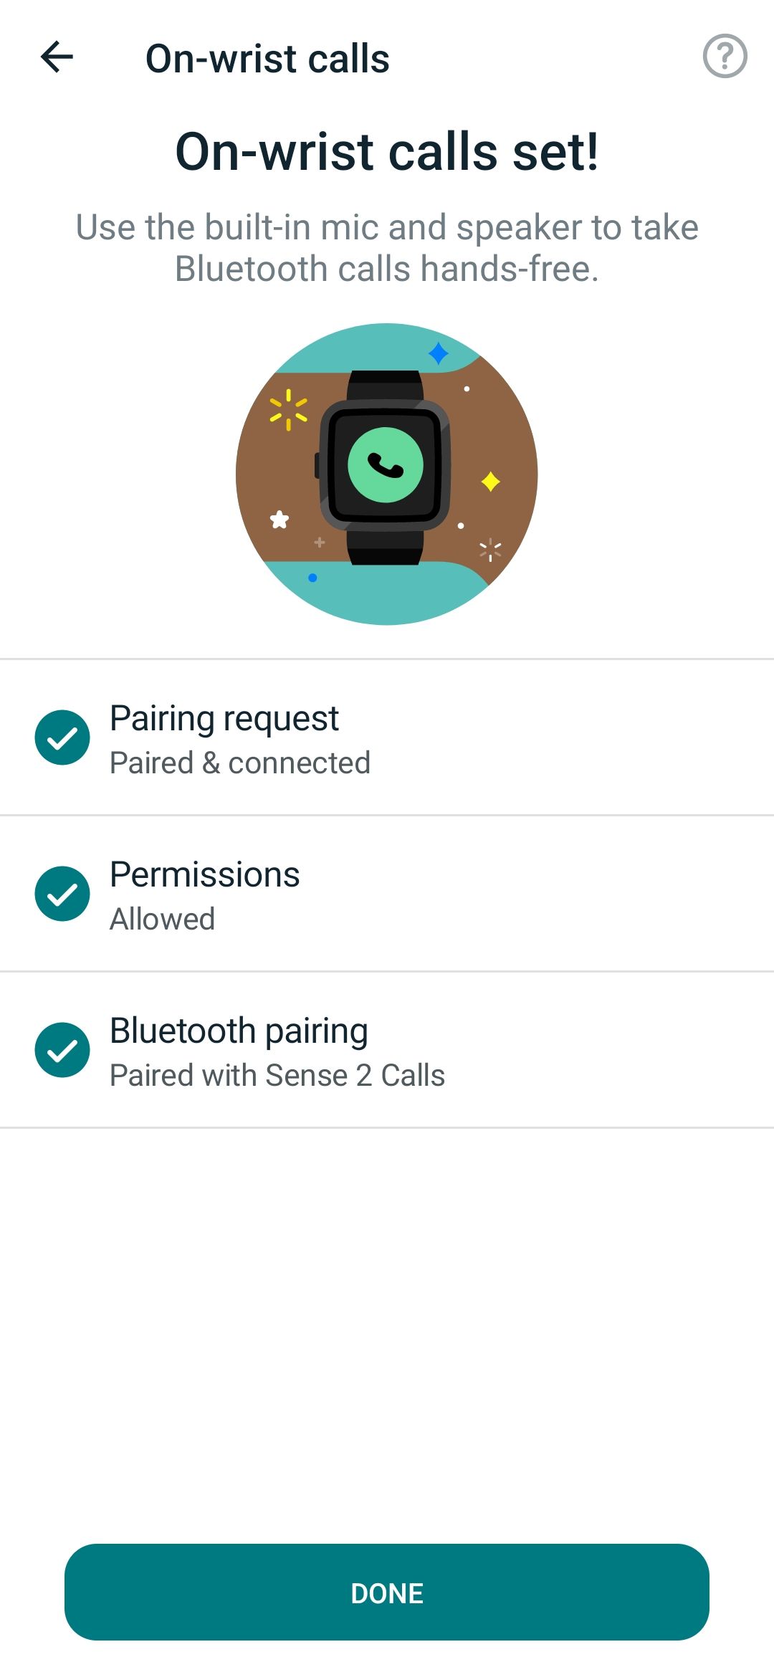Tap "Paired with Sense 2 Calls" status
The width and height of the screenshot is (774, 1657).
point(277,1075)
